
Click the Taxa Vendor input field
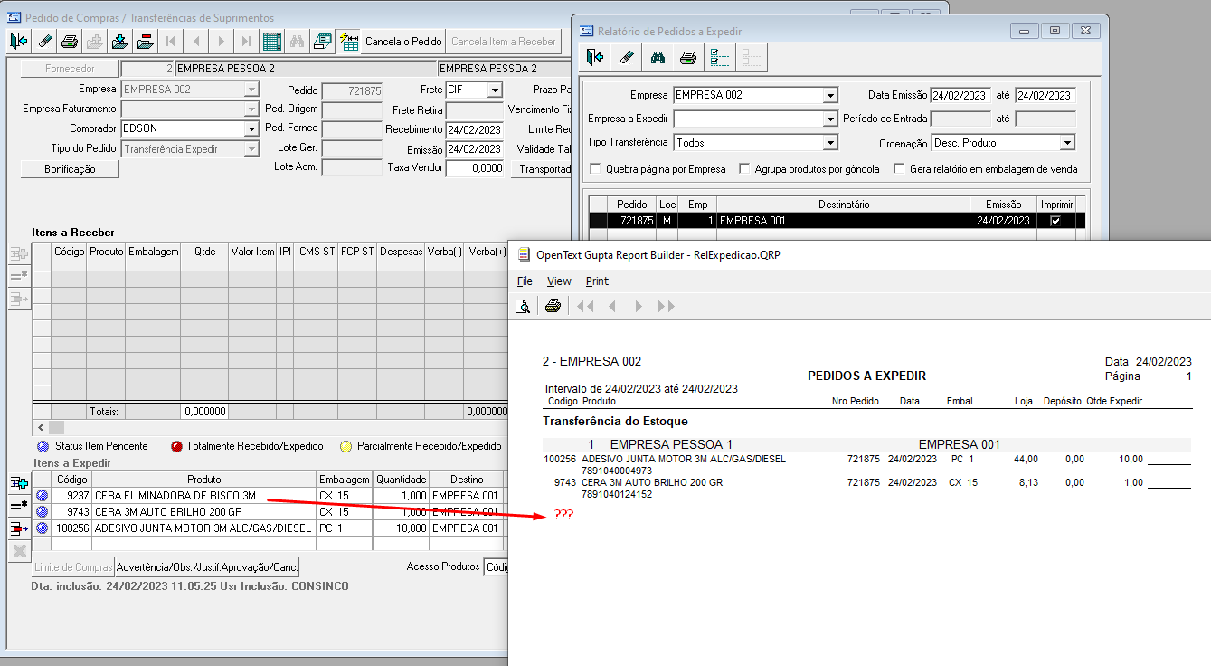click(x=475, y=168)
